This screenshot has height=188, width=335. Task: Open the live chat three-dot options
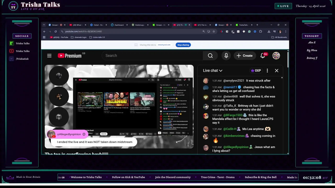pyautogui.click(x=267, y=70)
